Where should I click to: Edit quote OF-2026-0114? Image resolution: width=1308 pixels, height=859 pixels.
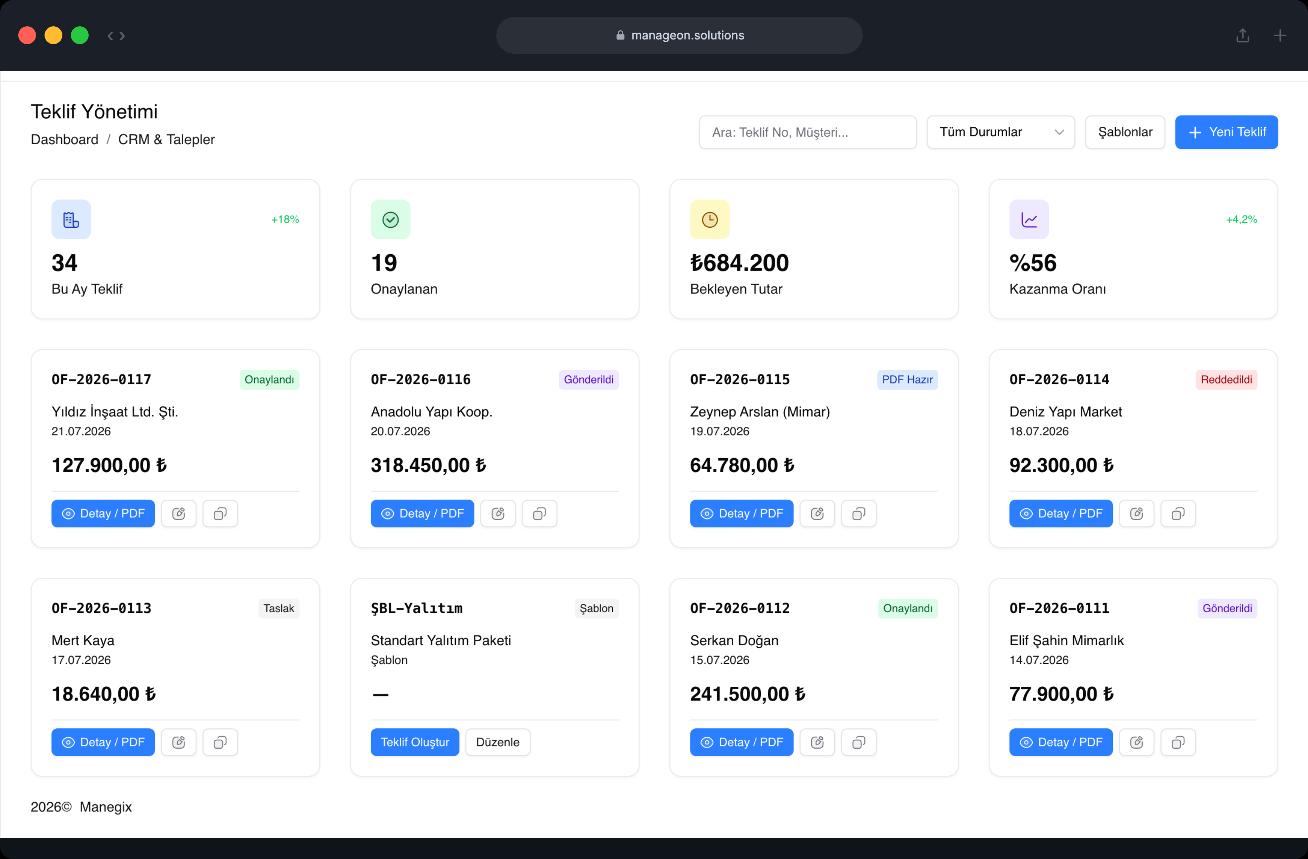click(1137, 513)
